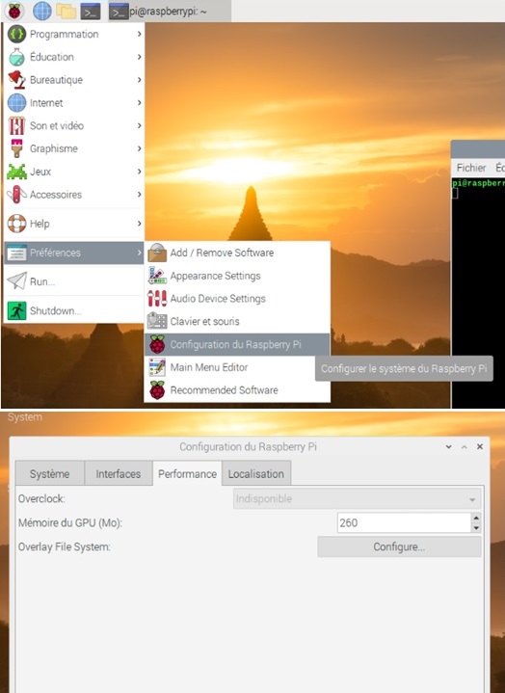
Task: Click the Help lifebuoy icon
Action: click(16, 224)
